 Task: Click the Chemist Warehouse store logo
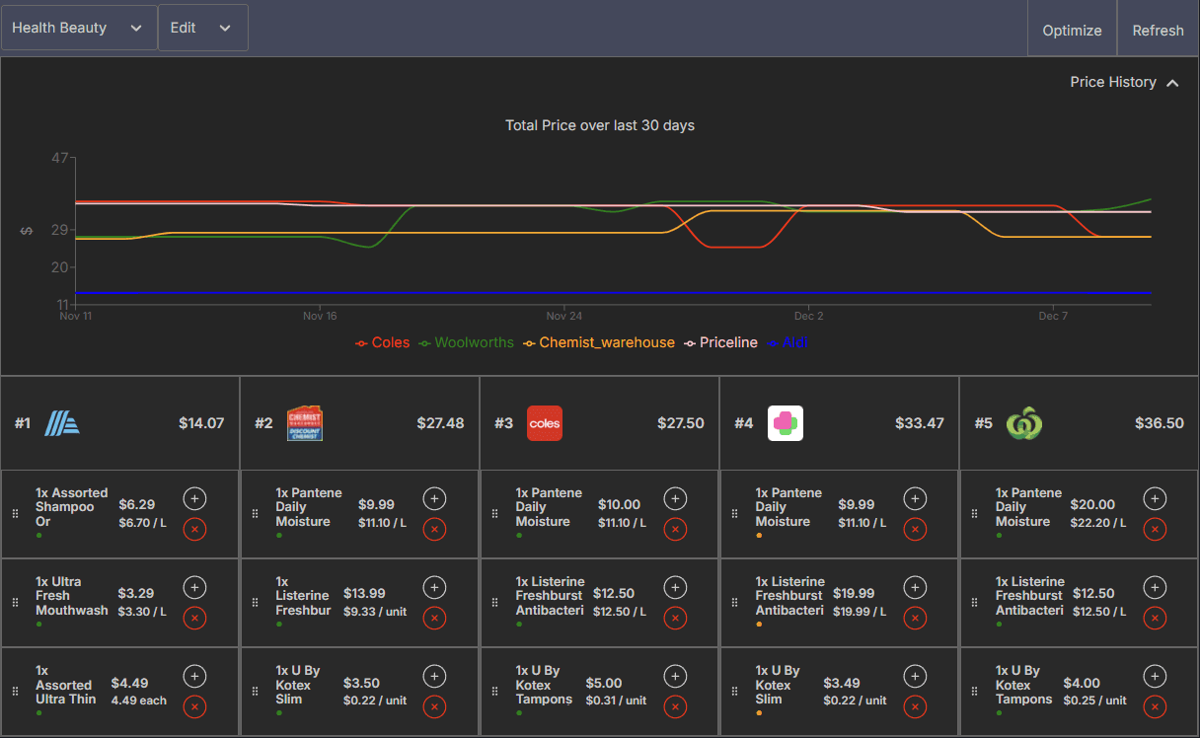pyautogui.click(x=306, y=422)
